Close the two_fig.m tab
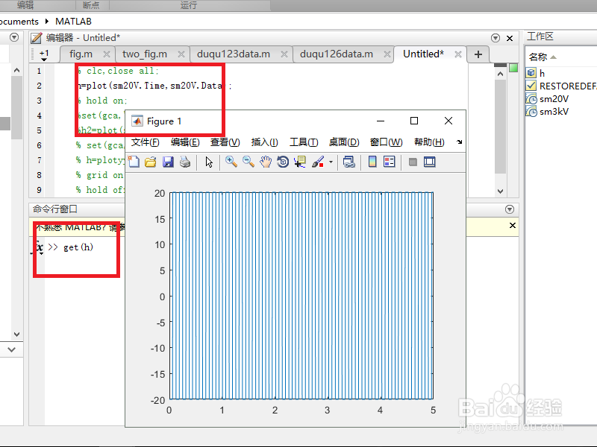The width and height of the screenshot is (597, 447). [x=181, y=54]
